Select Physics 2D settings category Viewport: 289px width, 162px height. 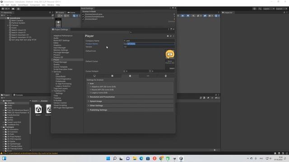(x=58, y=57)
